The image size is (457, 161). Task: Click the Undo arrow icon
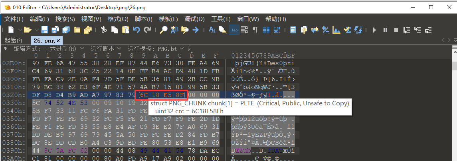pos(137,30)
